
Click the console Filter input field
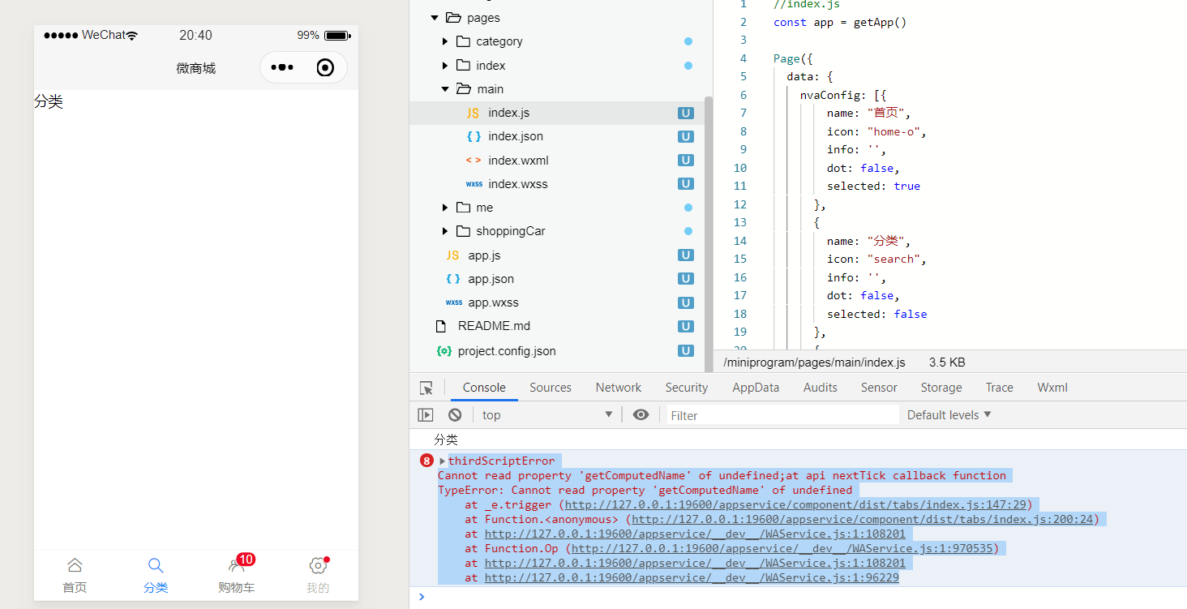(x=782, y=415)
